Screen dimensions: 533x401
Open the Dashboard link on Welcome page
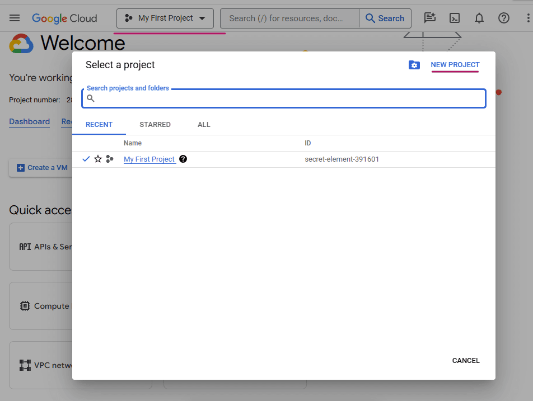30,121
